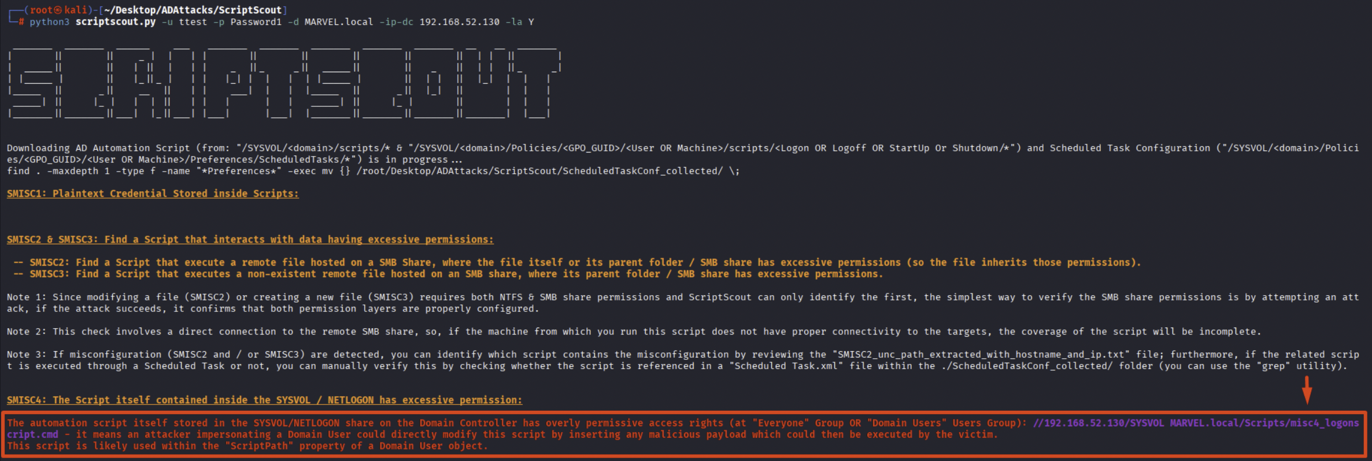Click the ttest username argument
The image size is (1372, 461).
click(x=193, y=22)
